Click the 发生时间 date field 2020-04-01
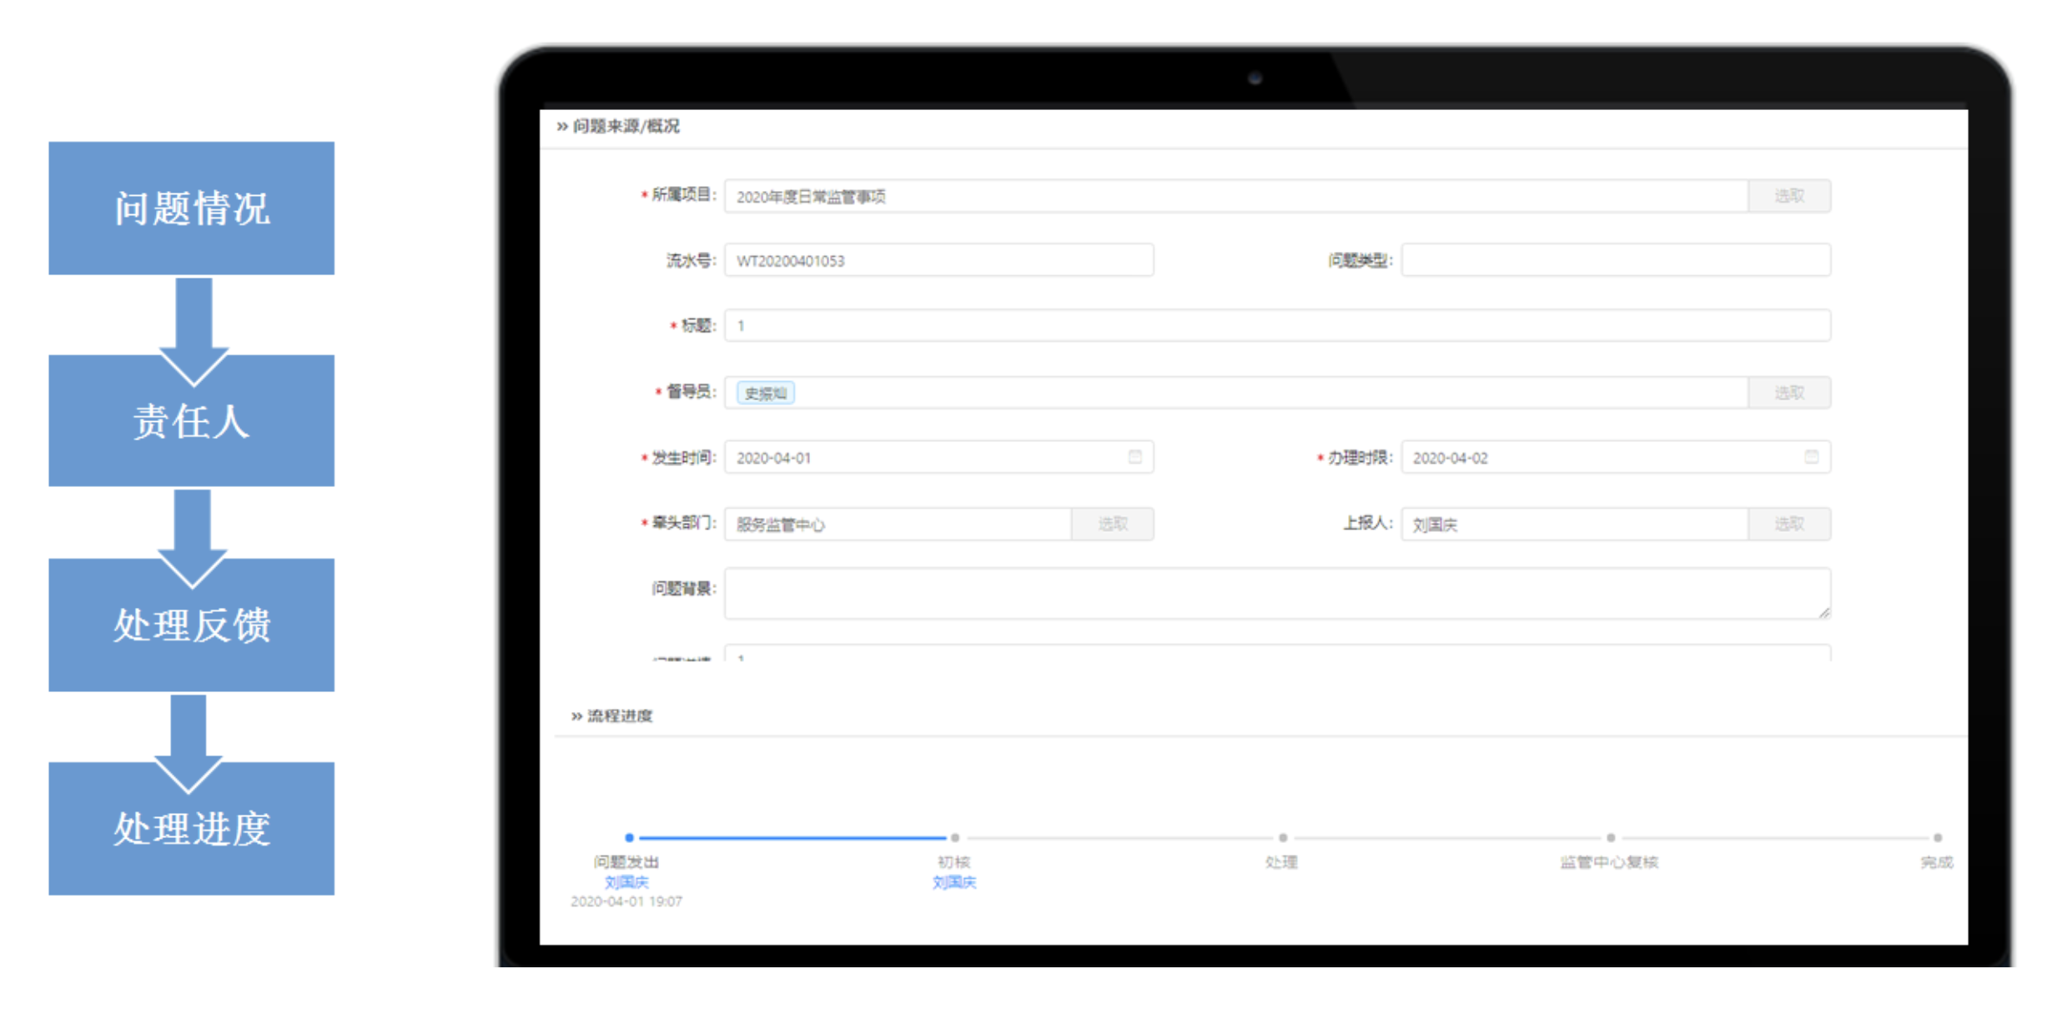 point(938,457)
